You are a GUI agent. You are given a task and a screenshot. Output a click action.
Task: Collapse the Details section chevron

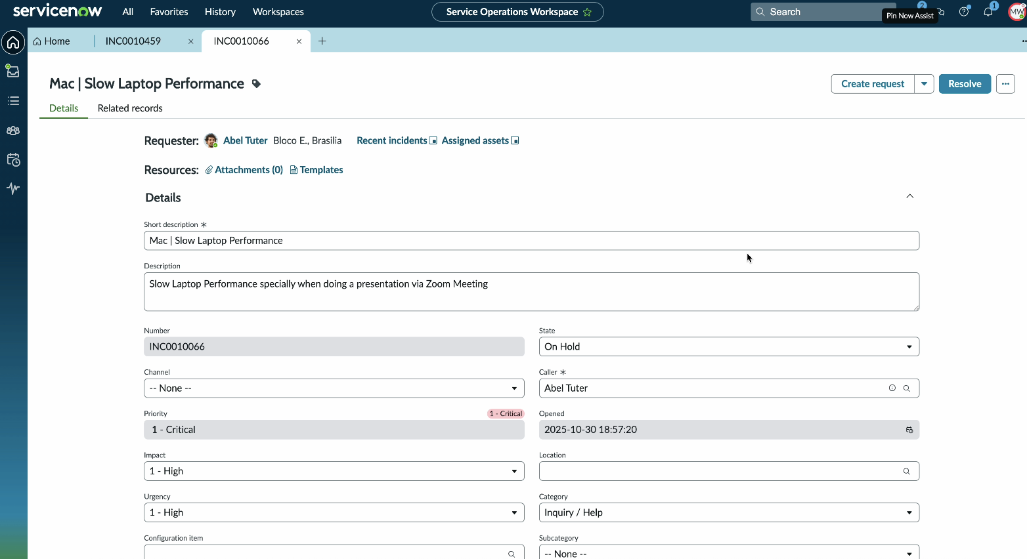click(x=910, y=196)
